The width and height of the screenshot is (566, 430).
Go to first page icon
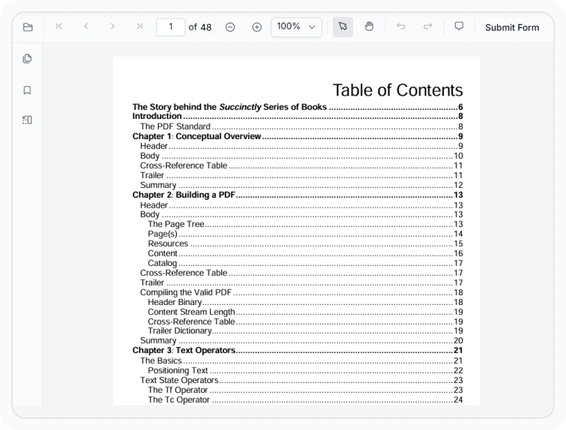point(59,27)
